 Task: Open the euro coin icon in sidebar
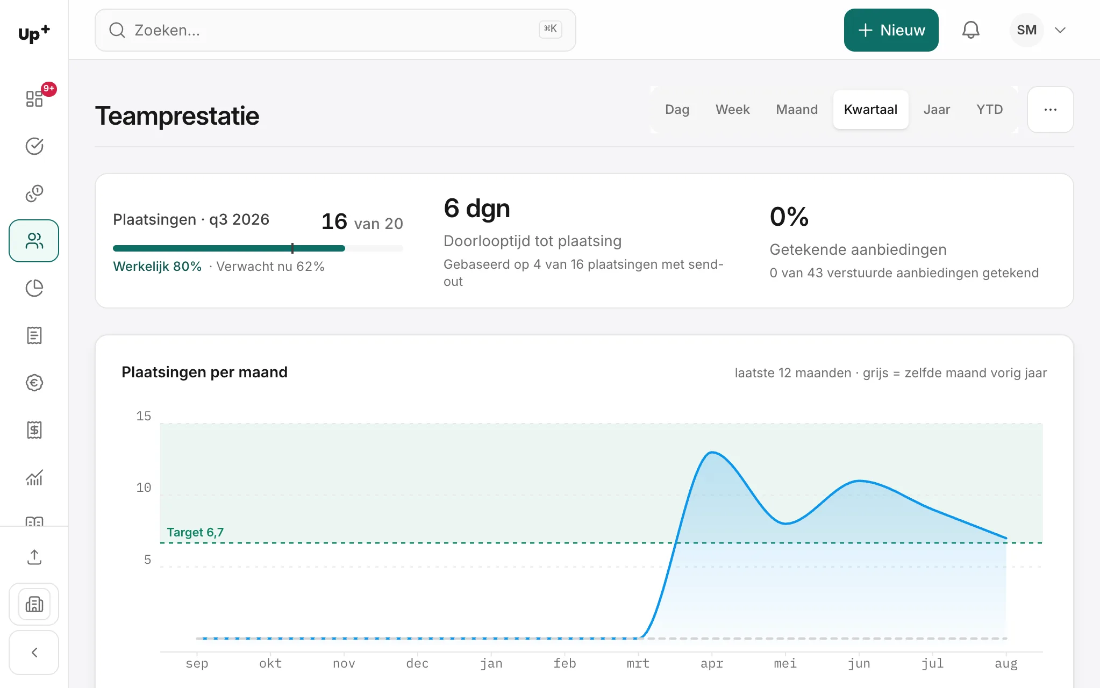34,383
